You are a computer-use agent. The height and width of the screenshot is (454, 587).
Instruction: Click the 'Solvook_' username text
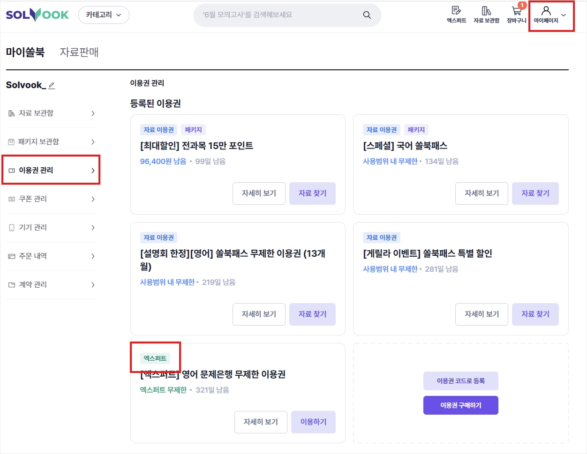(x=26, y=85)
